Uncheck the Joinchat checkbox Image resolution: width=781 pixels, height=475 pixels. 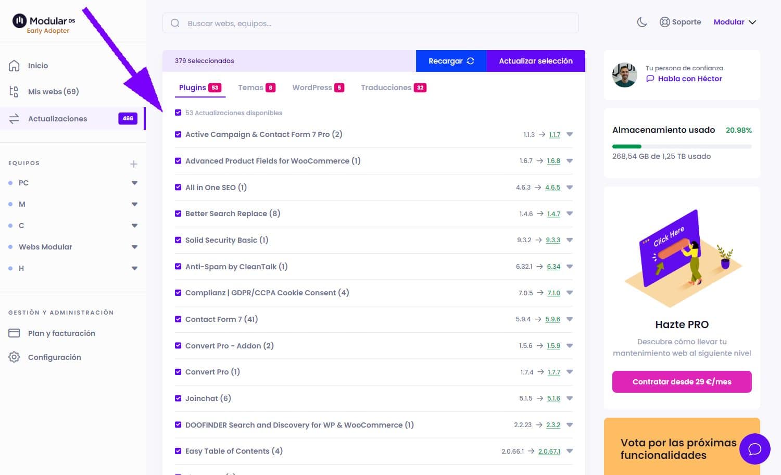coord(178,398)
